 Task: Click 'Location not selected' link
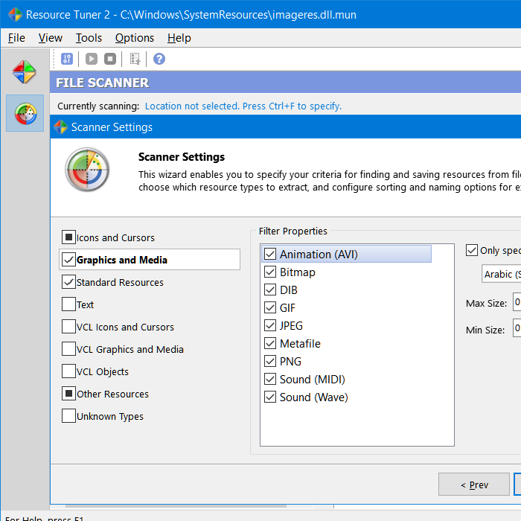pyautogui.click(x=243, y=106)
